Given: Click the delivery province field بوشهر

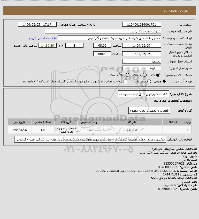Looking at the screenshot, I should 141,61.
